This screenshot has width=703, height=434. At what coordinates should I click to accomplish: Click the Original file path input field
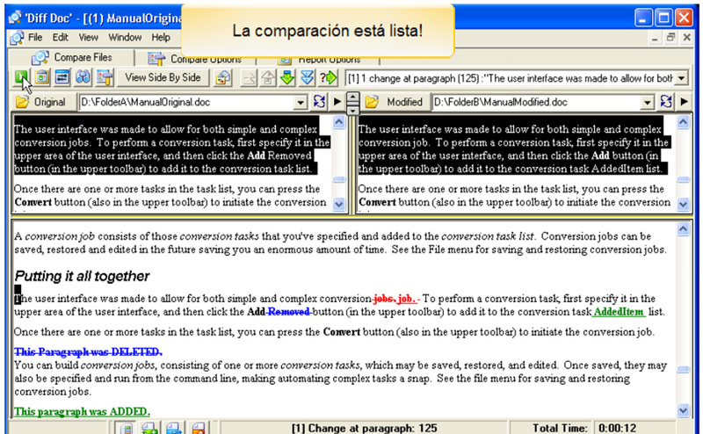coord(187,102)
